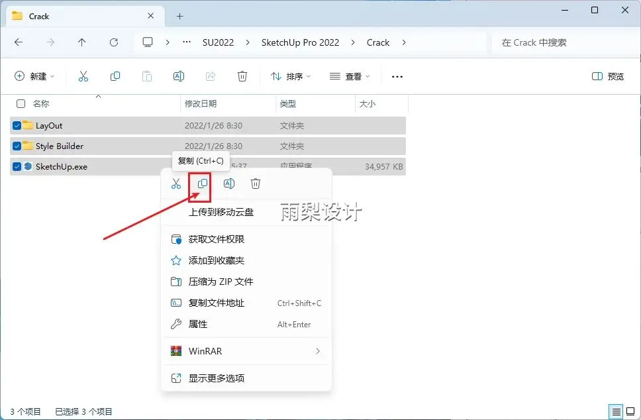Click the LayOut folder icon

(28, 125)
